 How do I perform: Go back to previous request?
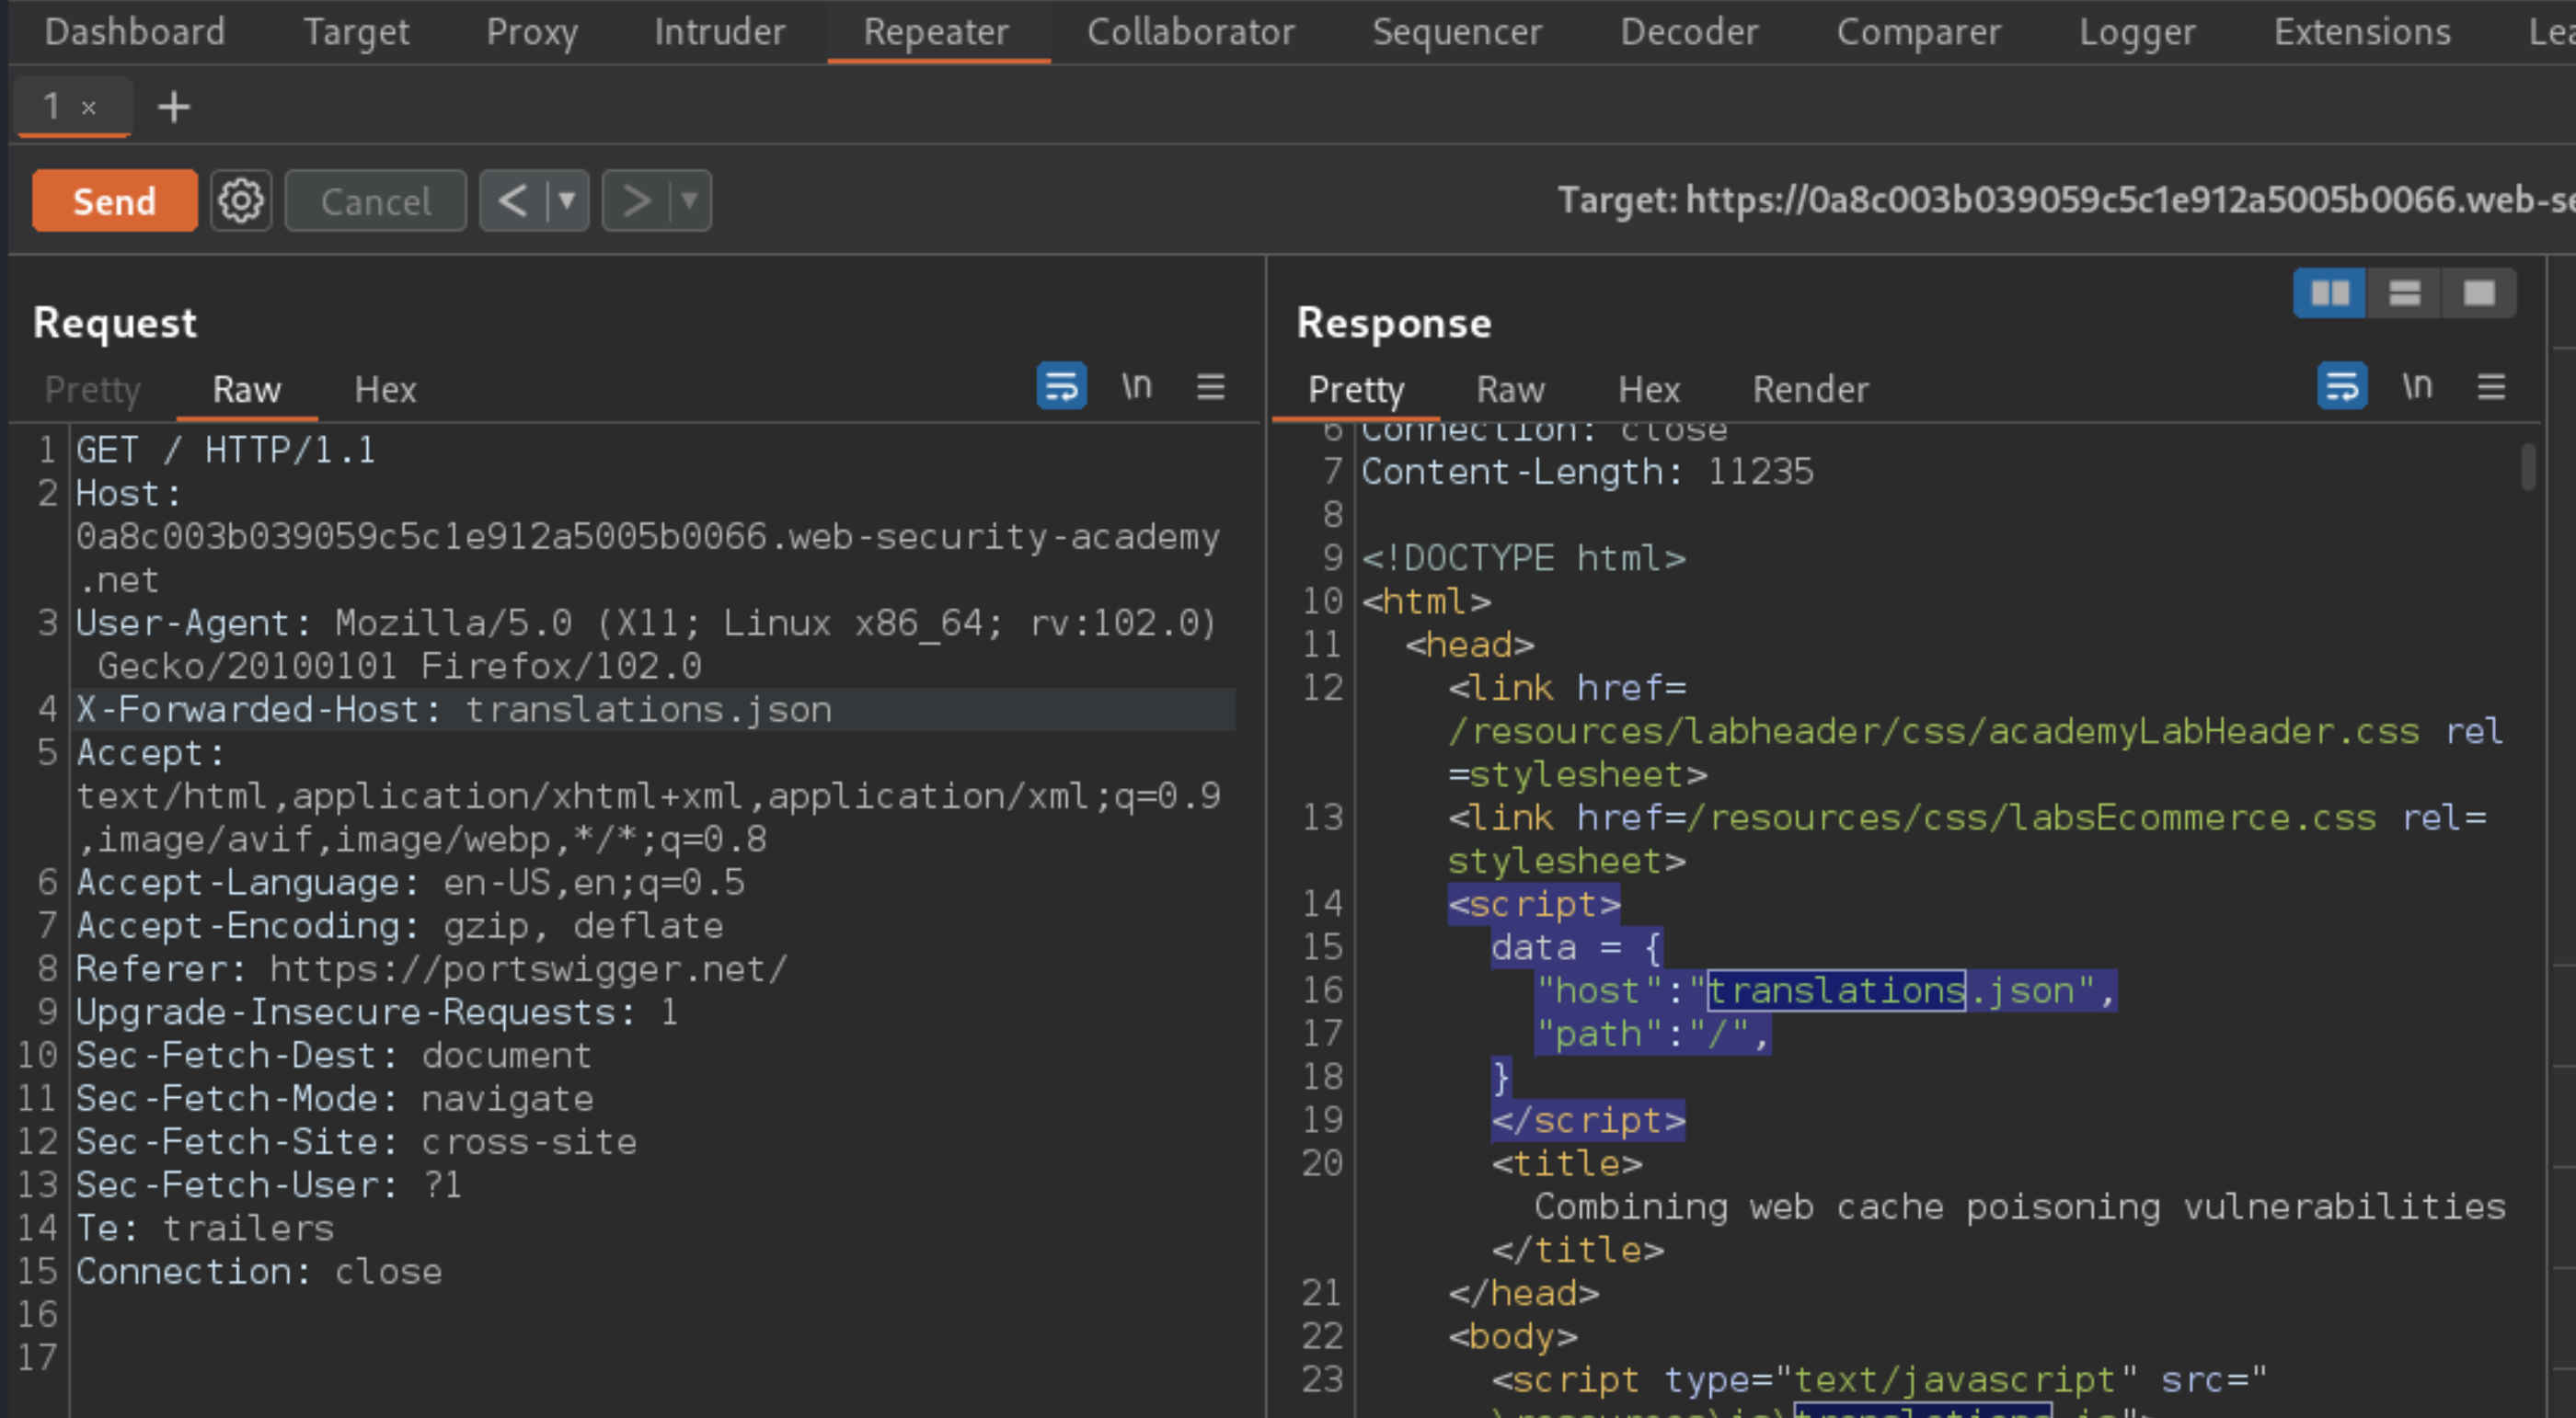(x=513, y=200)
